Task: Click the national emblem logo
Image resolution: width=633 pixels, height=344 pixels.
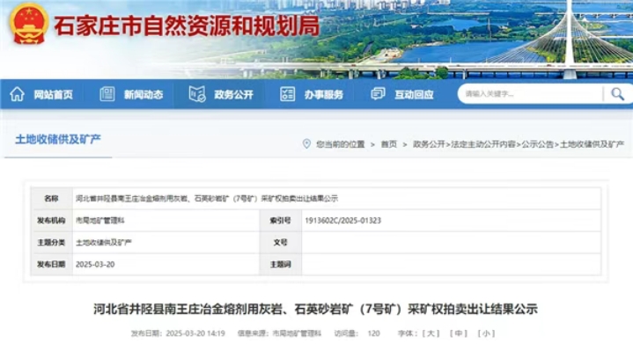Action: click(28, 25)
